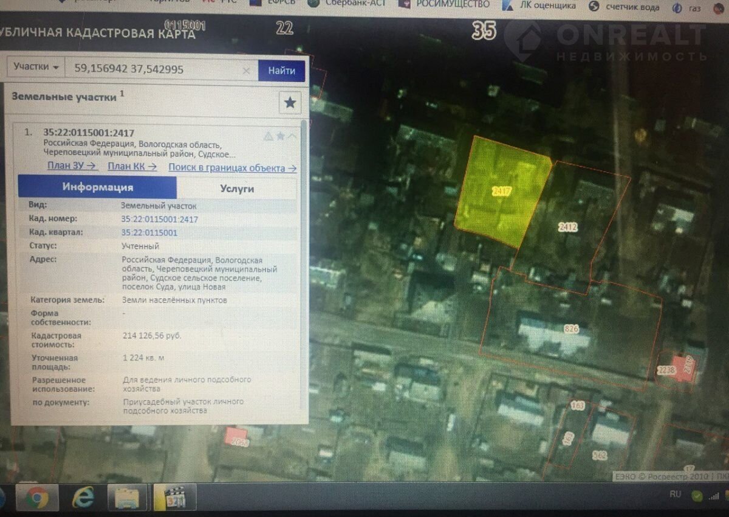Open the file explorer taskbar icon

pos(127,498)
